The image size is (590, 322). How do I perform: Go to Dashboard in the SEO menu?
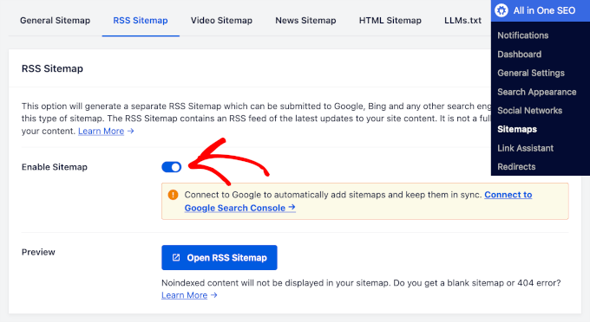(519, 54)
